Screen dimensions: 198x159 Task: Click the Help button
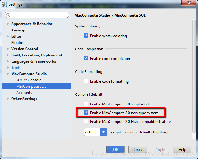(x=182, y=150)
